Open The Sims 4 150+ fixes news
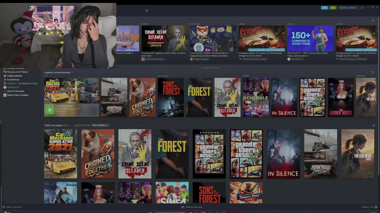 click(311, 38)
